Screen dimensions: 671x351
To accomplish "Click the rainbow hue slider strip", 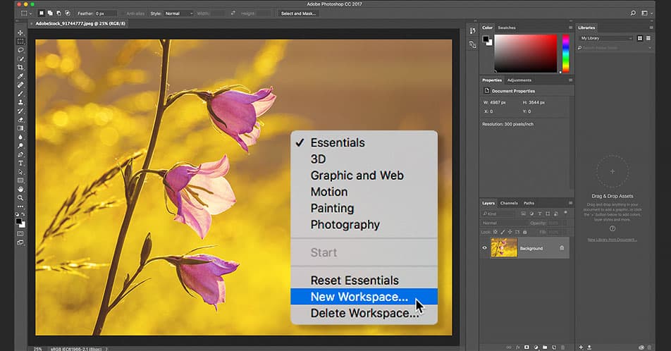I will click(x=565, y=54).
